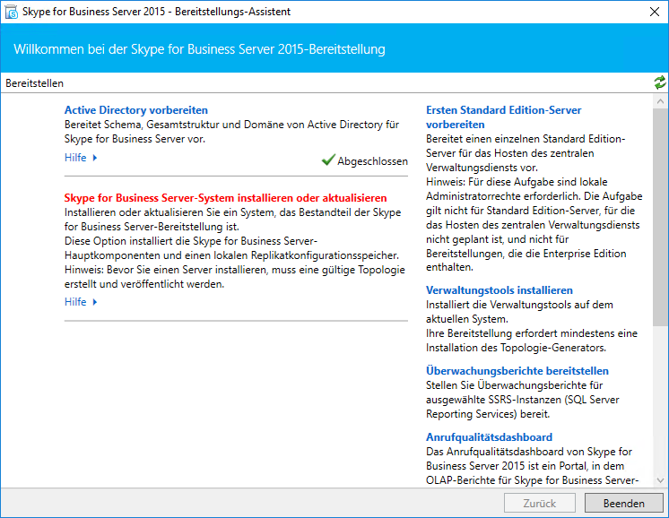Screen dimensions: 669x518
Task: Click the green refresh arrows icon
Action: [660, 82]
